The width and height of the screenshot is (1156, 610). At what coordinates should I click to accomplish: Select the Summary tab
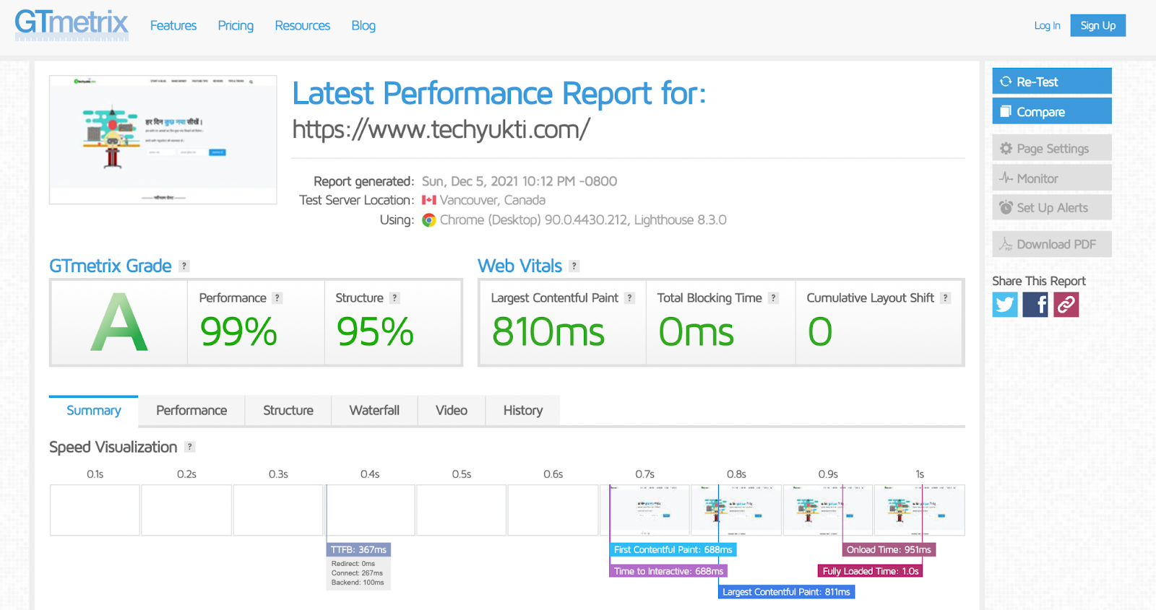(x=94, y=410)
